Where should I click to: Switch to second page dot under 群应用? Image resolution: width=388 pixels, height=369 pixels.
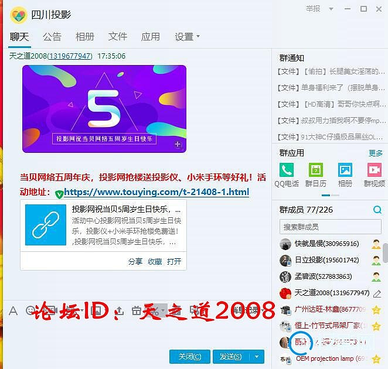[x=335, y=196]
